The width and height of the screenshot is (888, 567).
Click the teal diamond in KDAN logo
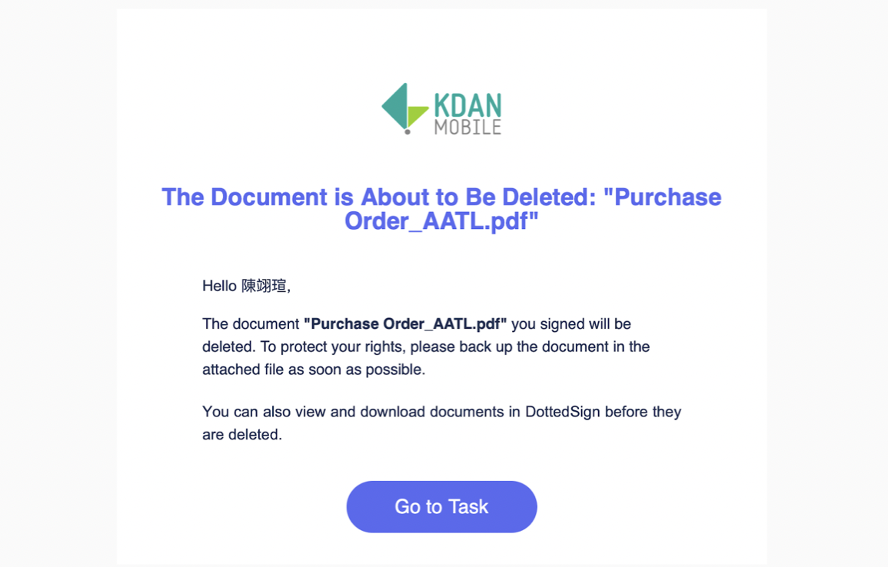(394, 106)
